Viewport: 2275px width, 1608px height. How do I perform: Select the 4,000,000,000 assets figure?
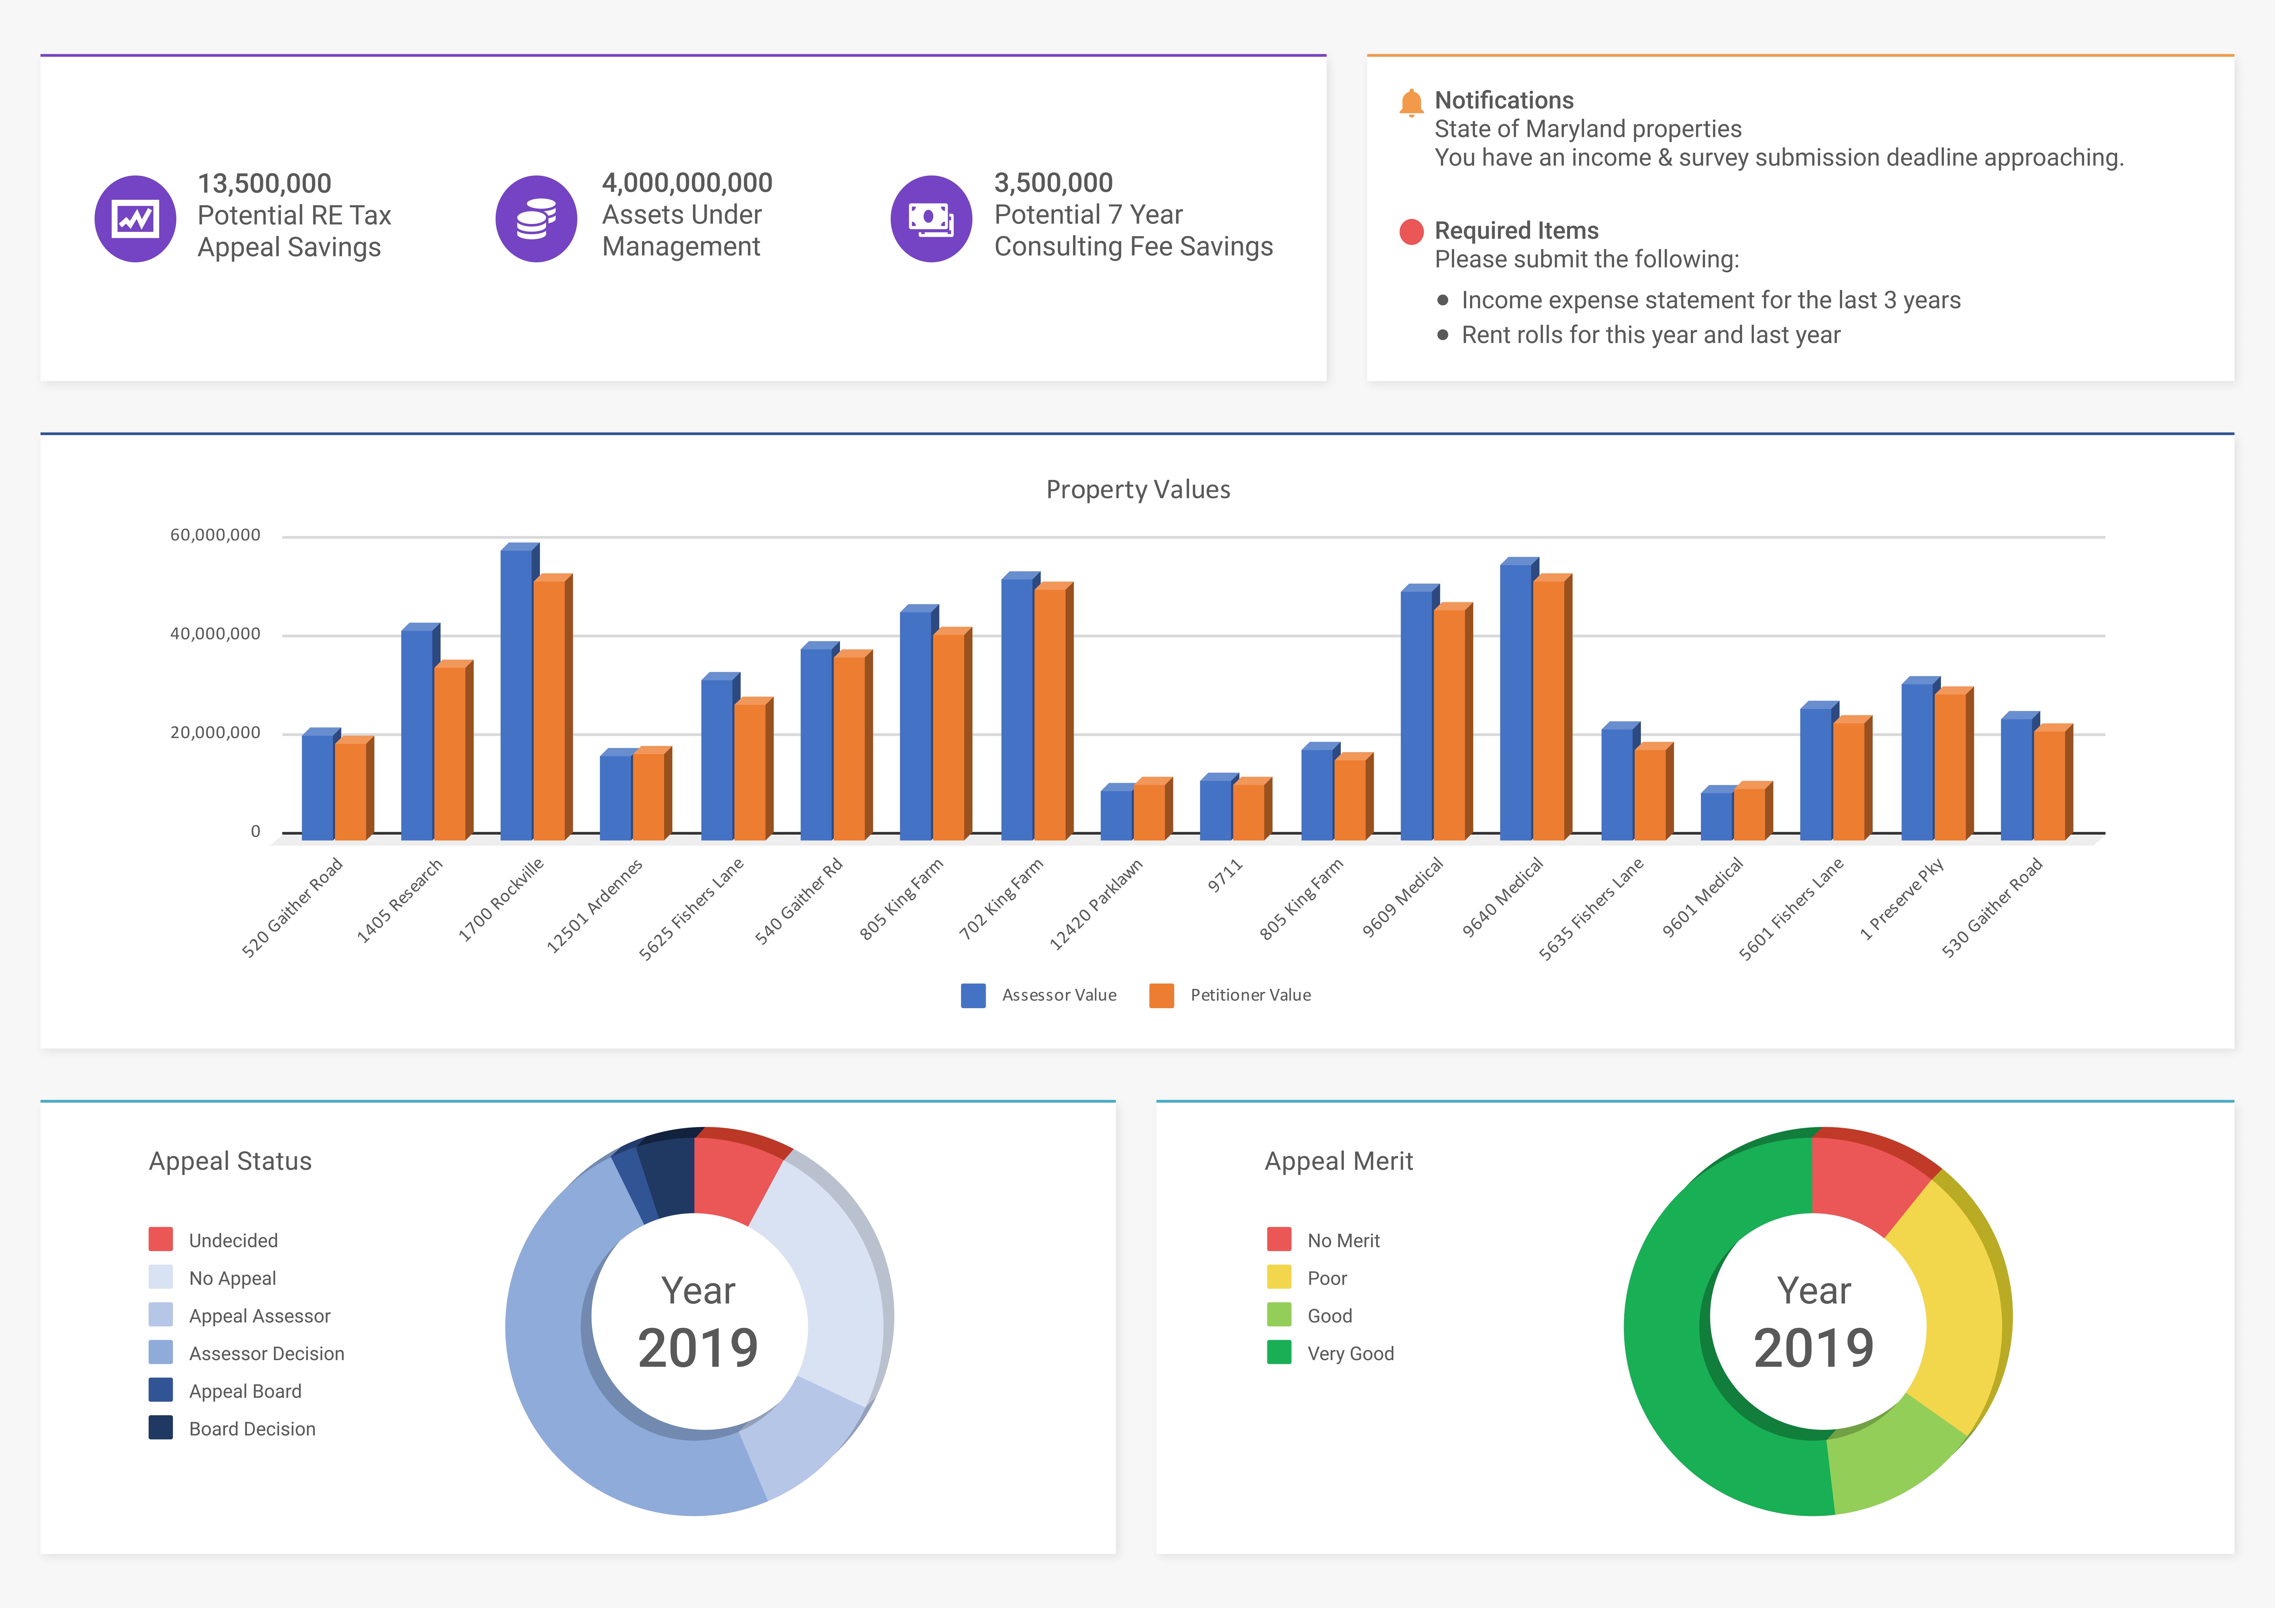(688, 183)
